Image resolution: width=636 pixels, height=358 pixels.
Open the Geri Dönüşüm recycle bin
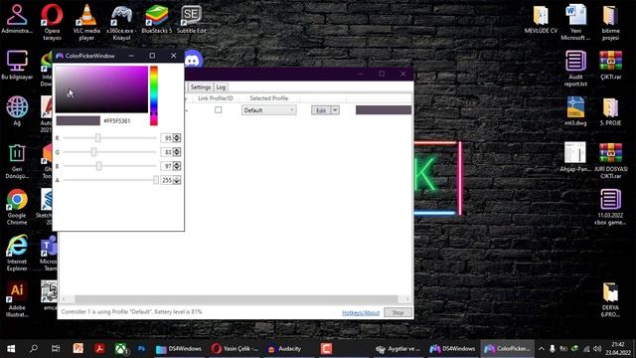(x=17, y=161)
